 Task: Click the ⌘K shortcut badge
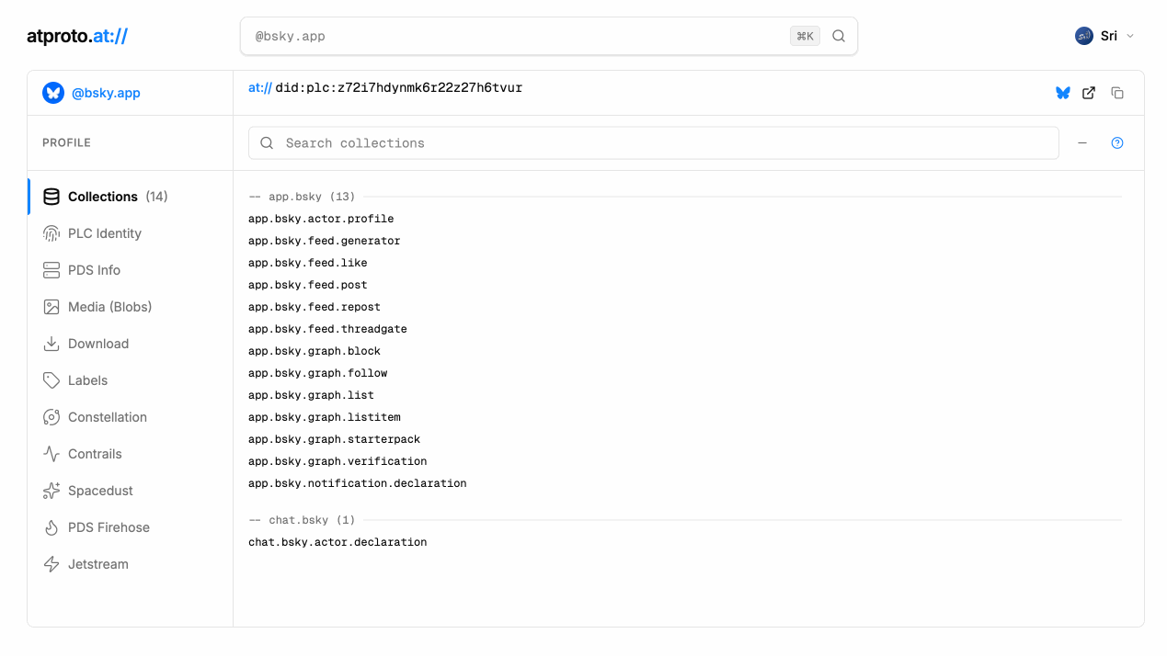[805, 36]
